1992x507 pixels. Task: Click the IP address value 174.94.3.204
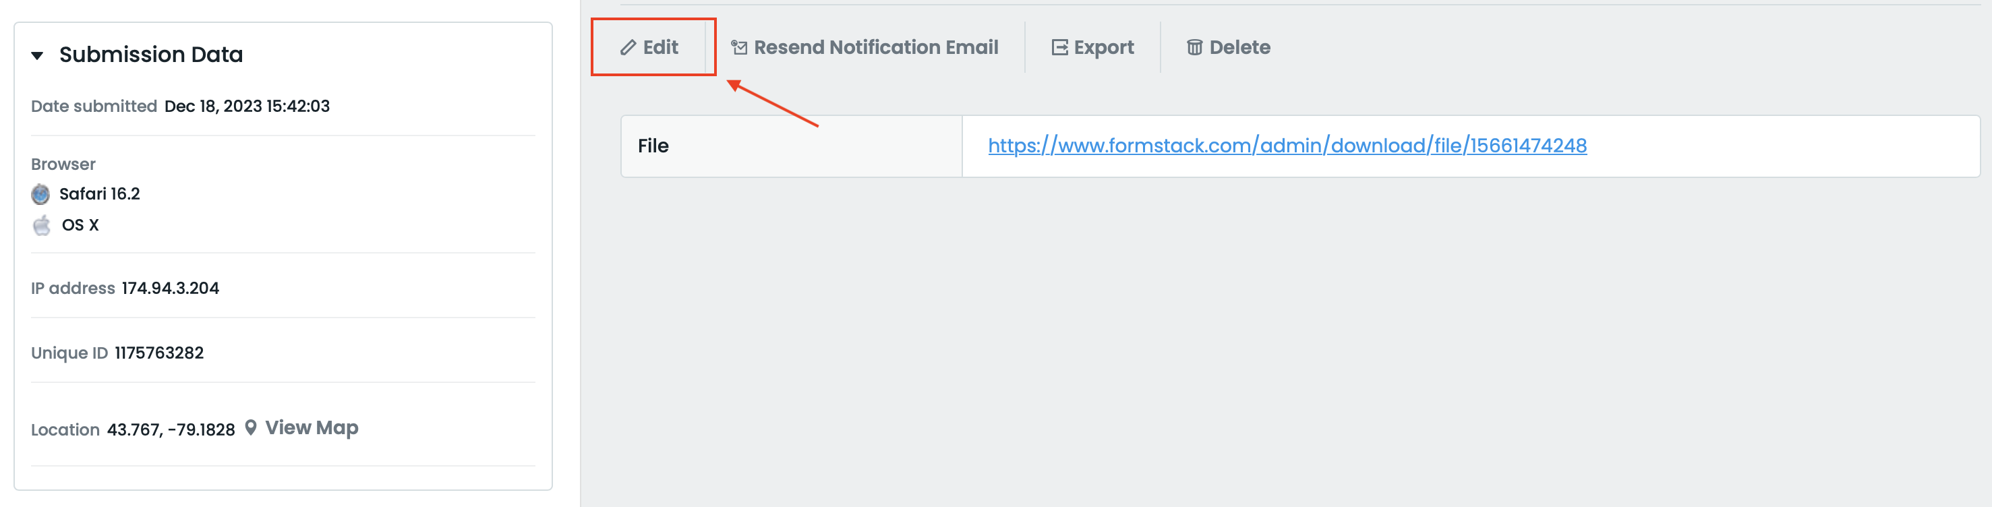pos(170,289)
